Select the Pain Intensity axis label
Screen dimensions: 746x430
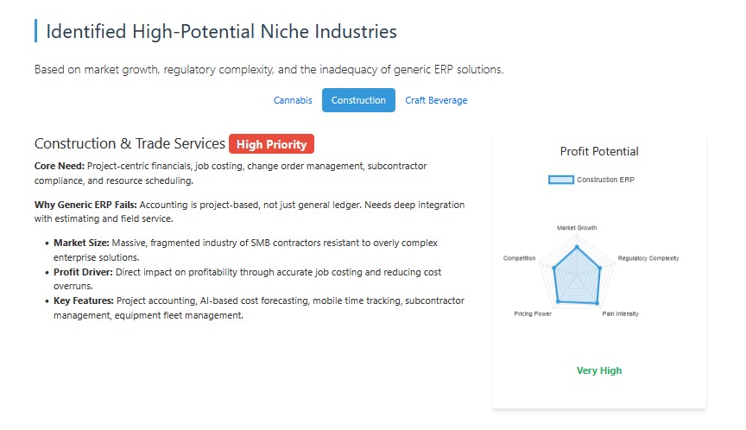tap(620, 313)
